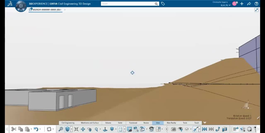Image resolution: width=265 pixels, height=133 pixels.
Task: Click the eye with filter icon
Action: click(x=180, y=129)
